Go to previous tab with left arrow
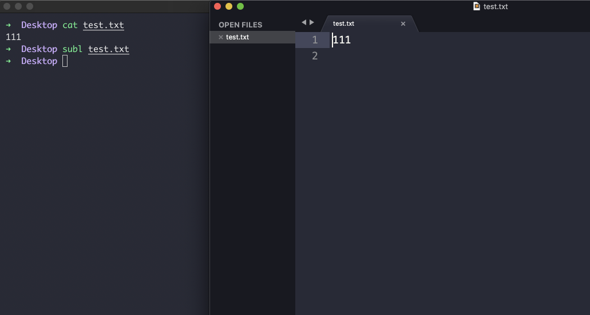The height and width of the screenshot is (315, 590). pos(304,22)
